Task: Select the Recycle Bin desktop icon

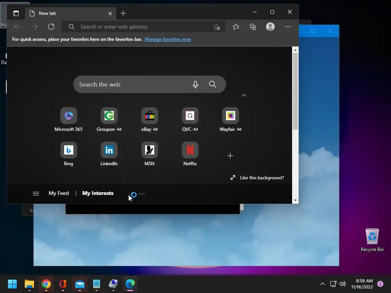Action: pyautogui.click(x=372, y=240)
